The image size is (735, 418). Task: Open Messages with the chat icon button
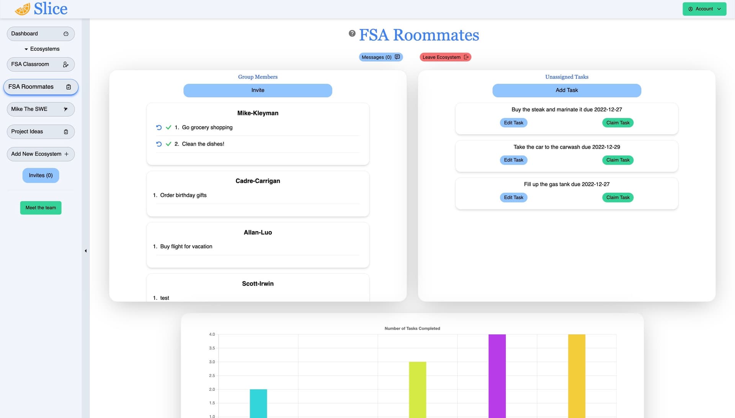[381, 57]
